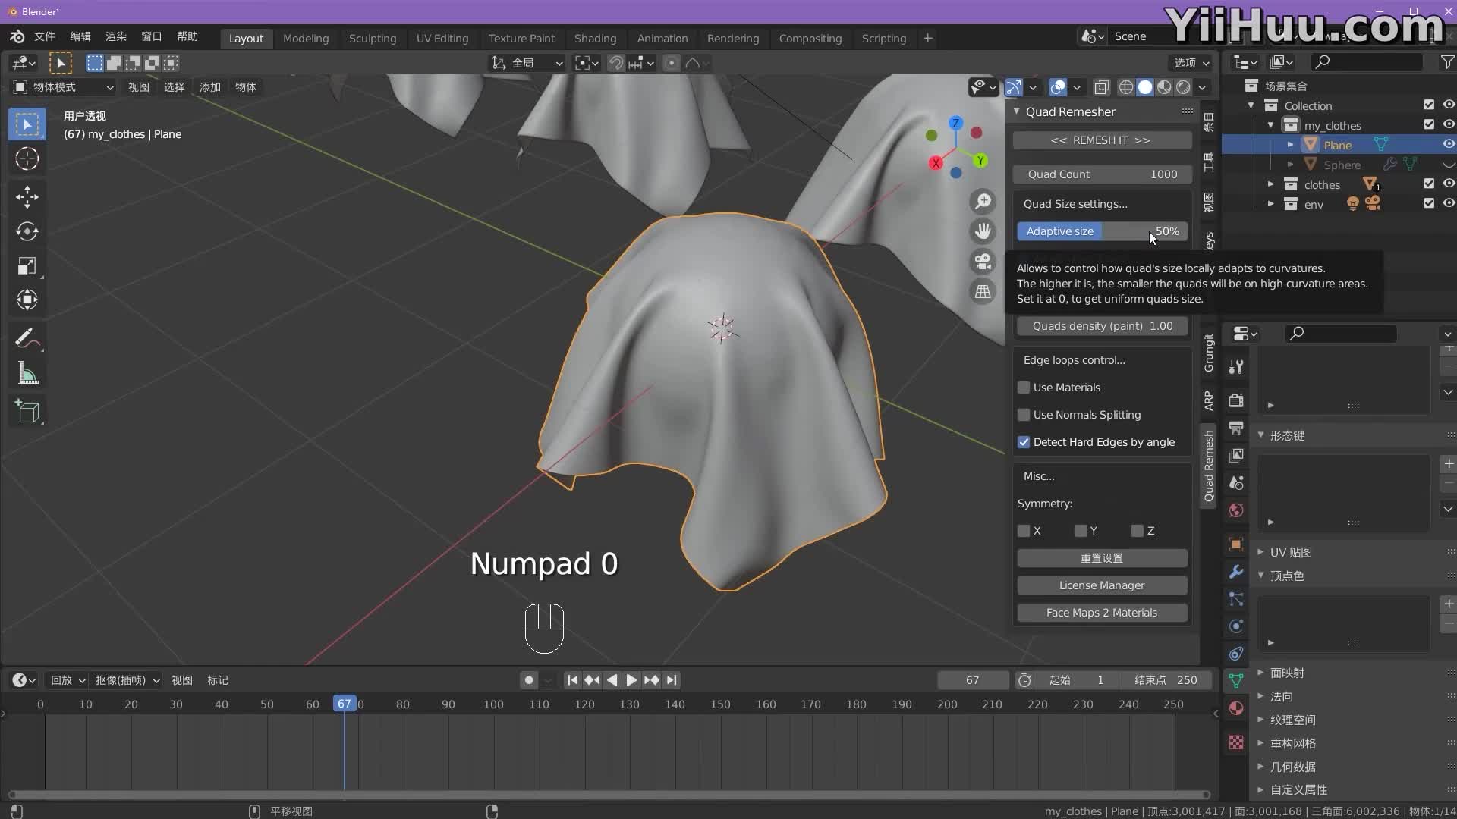The width and height of the screenshot is (1457, 819).
Task: Click the REMESH IT button
Action: [1100, 140]
